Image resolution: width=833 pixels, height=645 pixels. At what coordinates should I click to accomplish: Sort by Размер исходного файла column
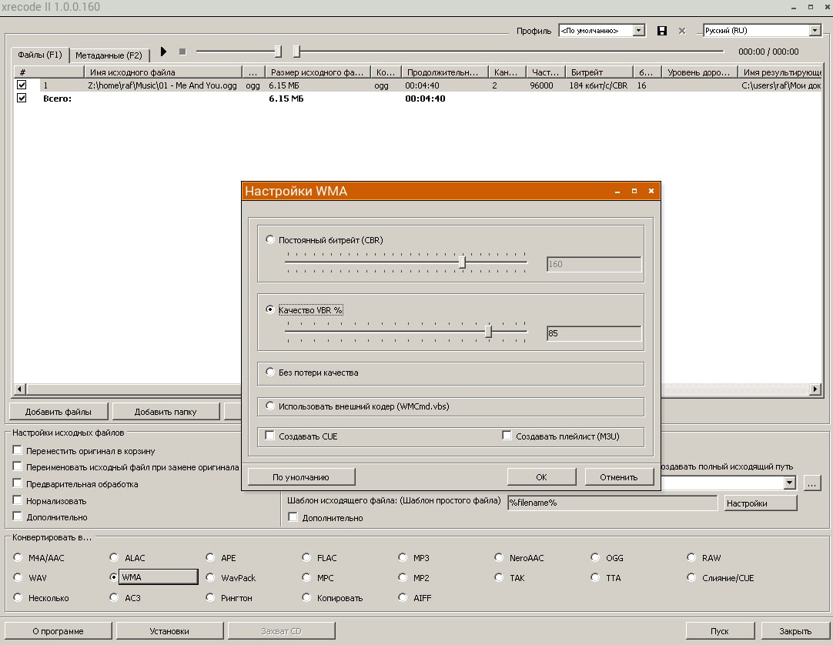pos(318,72)
